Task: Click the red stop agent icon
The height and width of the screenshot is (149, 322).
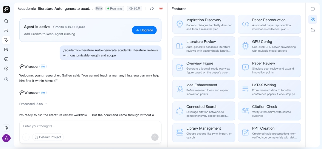Action: click(x=161, y=8)
